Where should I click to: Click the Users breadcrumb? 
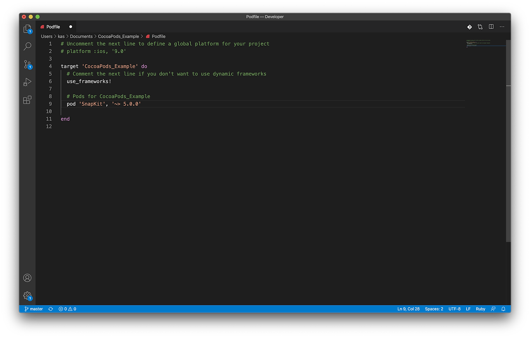47,36
